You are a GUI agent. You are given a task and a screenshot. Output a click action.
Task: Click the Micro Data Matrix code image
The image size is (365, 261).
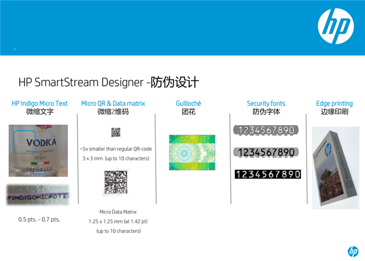point(116,182)
